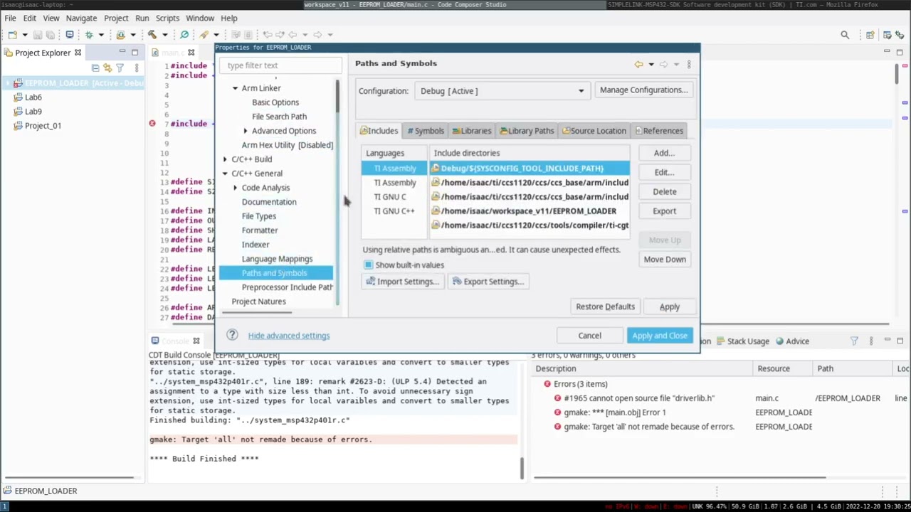Open the Configuration dropdown

pyautogui.click(x=501, y=90)
